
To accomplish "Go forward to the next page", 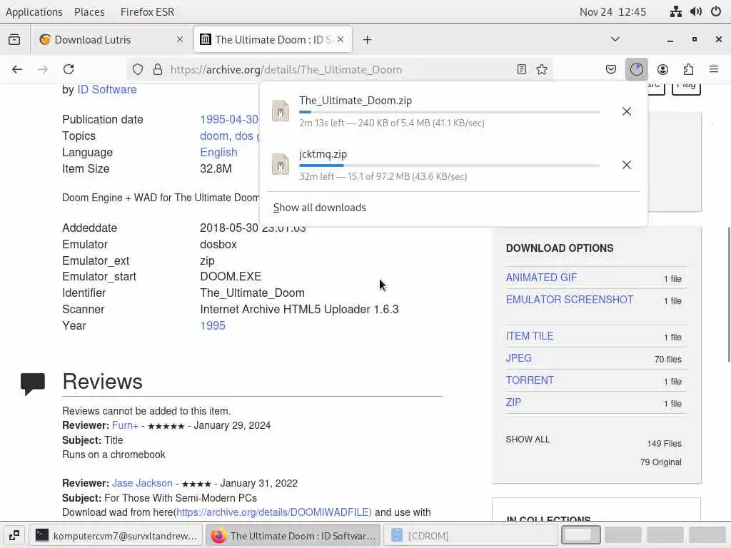I will click(x=43, y=69).
